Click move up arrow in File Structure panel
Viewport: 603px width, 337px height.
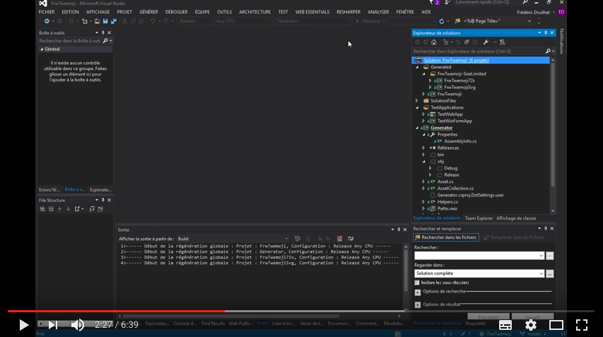coord(59,209)
